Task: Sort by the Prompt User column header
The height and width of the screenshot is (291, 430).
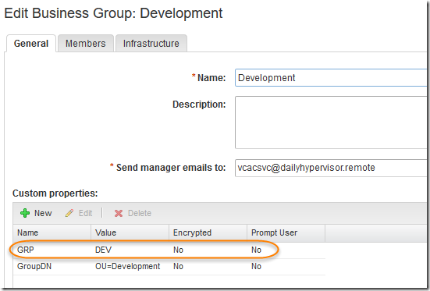Action: coord(286,232)
